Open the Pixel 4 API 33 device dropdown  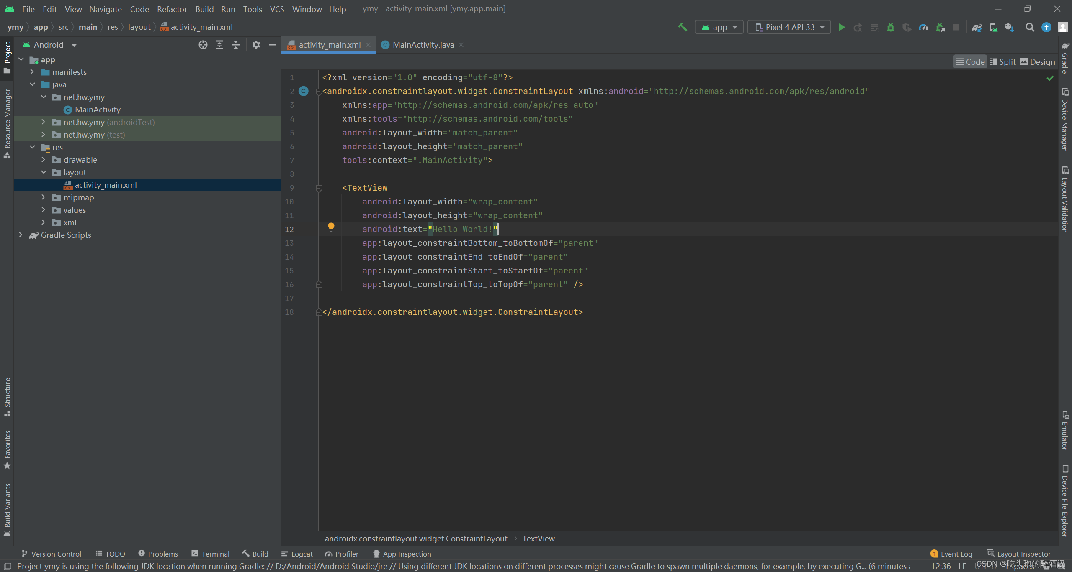point(789,28)
